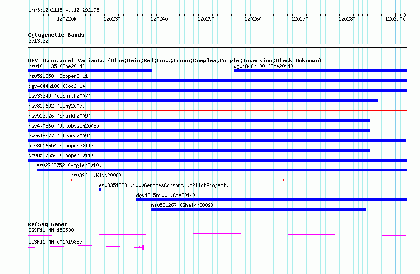Click the 120220k ruler tick label

[x=67, y=19]
